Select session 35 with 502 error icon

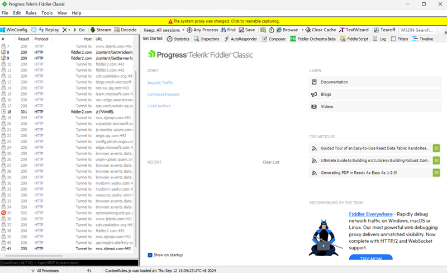click(67, 213)
